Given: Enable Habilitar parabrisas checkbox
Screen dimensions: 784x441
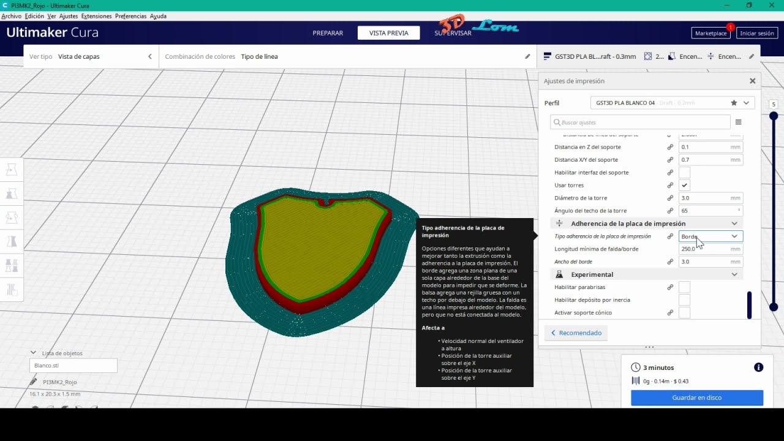Looking at the screenshot, I should click(x=685, y=287).
